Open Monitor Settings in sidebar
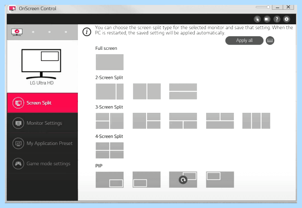Screen dimensions: 302x208 [x=42, y=123]
